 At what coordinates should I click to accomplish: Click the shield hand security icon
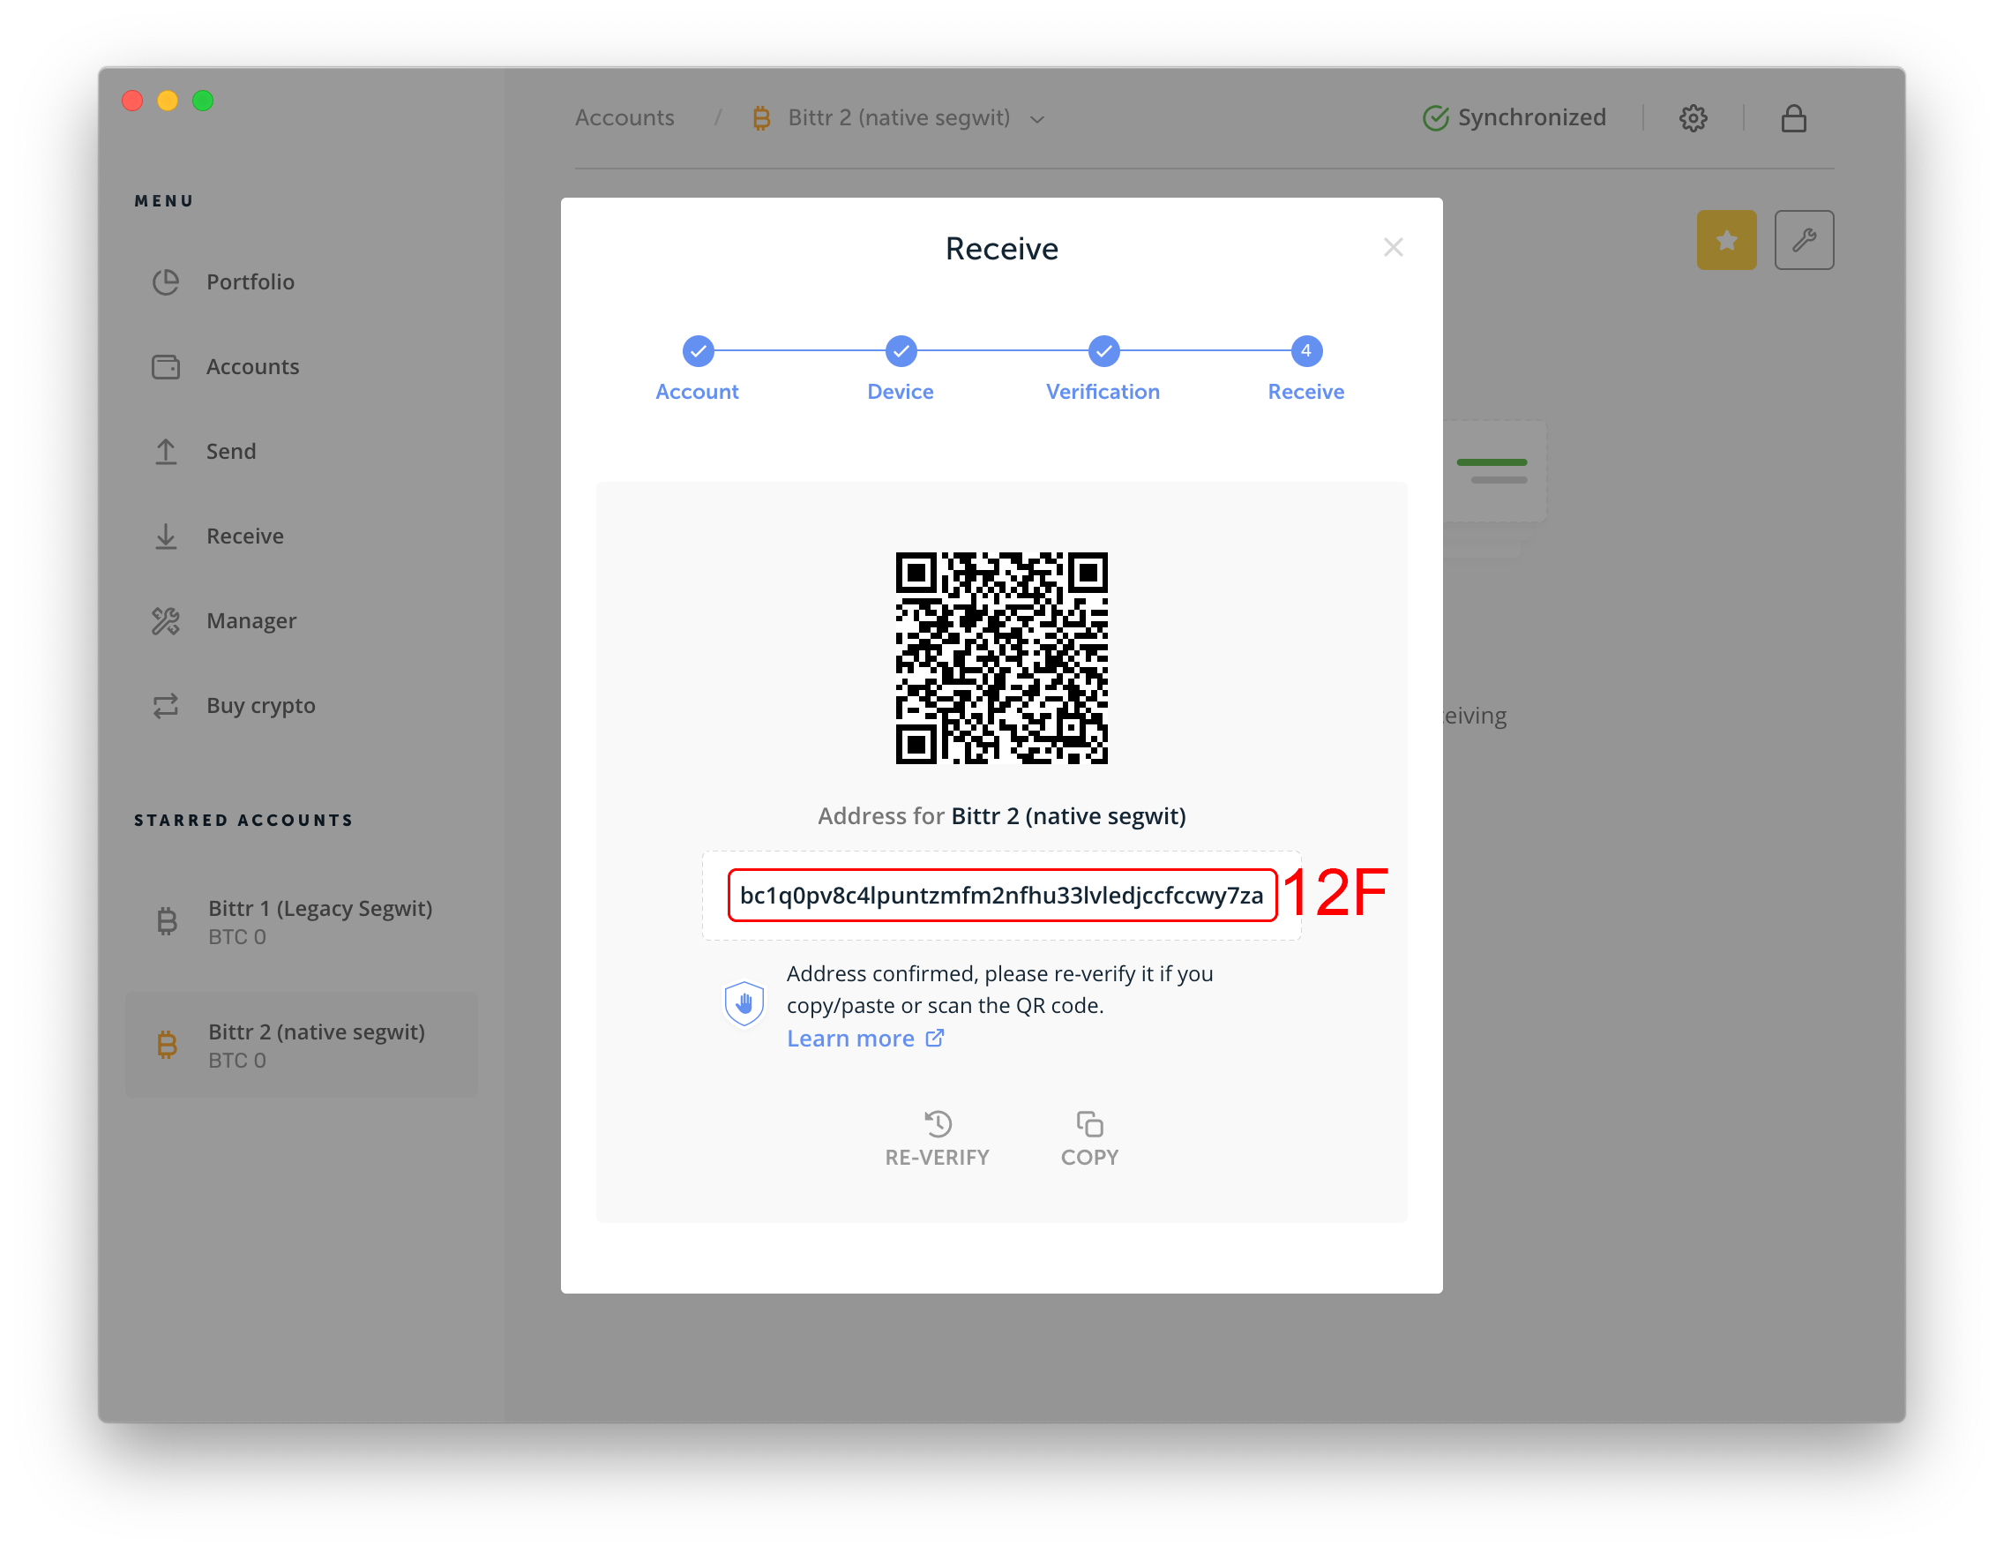744,1004
